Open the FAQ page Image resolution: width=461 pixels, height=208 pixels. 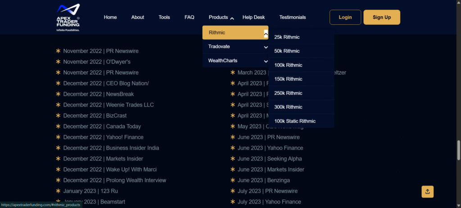click(190, 18)
